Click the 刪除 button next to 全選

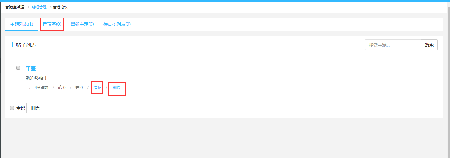click(x=35, y=108)
